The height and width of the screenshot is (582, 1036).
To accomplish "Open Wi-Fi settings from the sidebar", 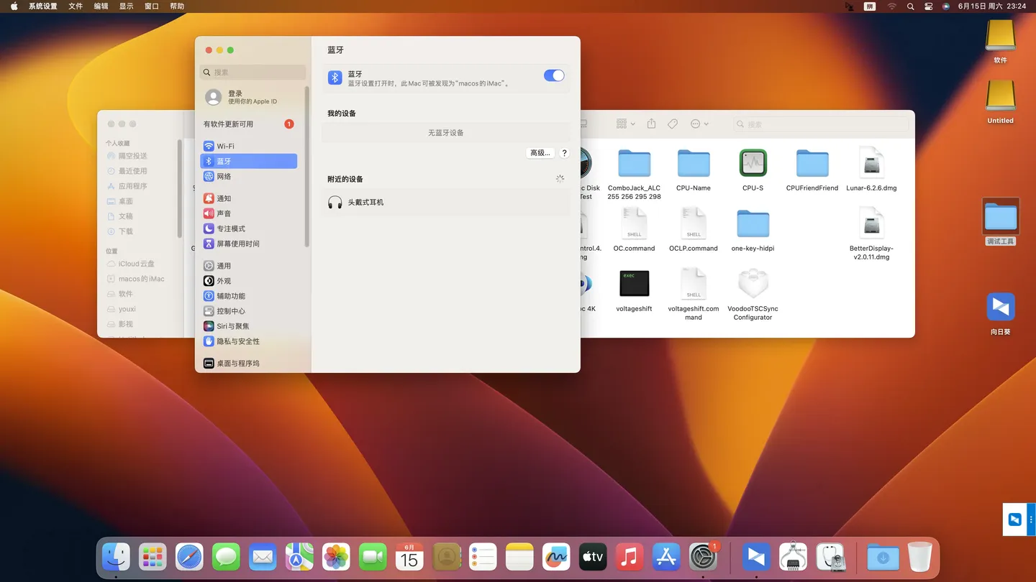I will (223, 146).
